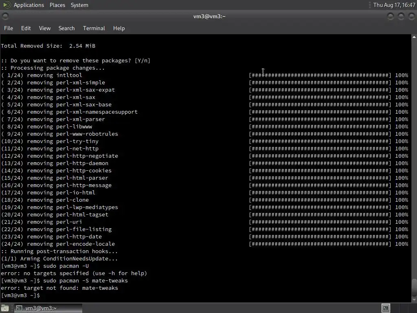Image resolution: width=417 pixels, height=313 pixels.
Task: Click 'removing perl-libwww' text
Action: coord(59,127)
